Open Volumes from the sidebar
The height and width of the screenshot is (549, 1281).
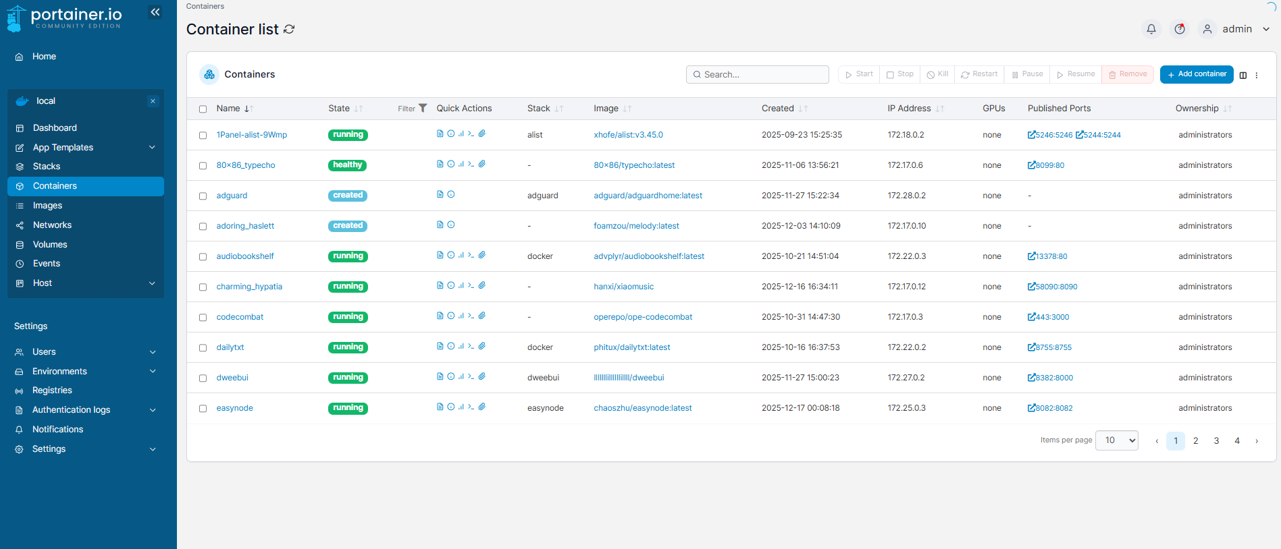(50, 245)
